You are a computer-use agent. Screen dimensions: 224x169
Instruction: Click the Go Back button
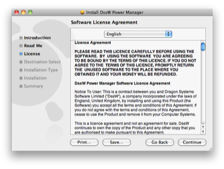(x=159, y=142)
